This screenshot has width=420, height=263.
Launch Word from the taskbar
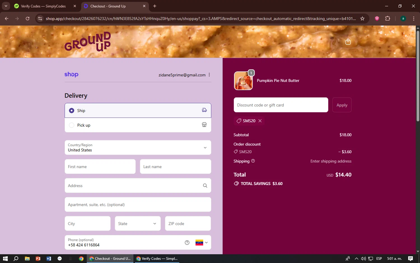pos(49,259)
